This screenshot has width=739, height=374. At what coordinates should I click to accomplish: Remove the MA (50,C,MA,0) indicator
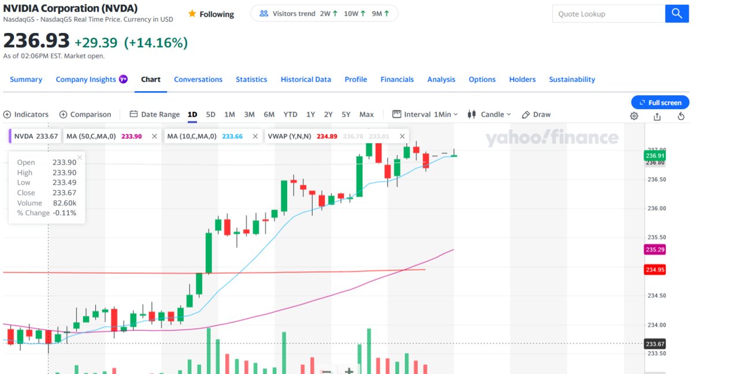click(x=154, y=136)
